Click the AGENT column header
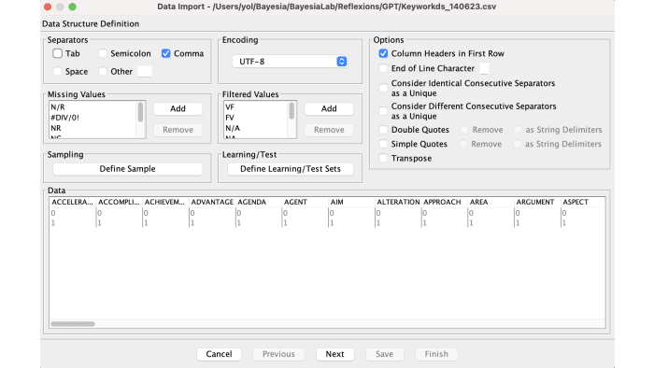 [306, 202]
